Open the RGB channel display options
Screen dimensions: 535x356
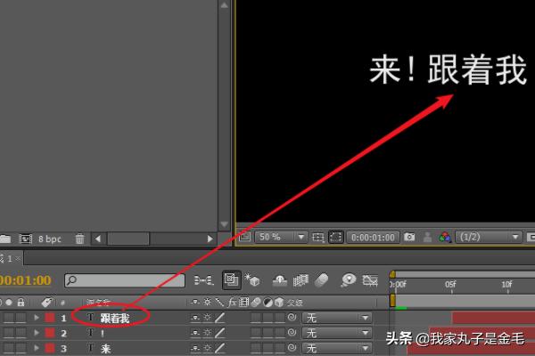point(445,237)
